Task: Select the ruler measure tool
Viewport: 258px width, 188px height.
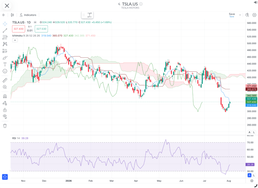Action: coord(5,80)
